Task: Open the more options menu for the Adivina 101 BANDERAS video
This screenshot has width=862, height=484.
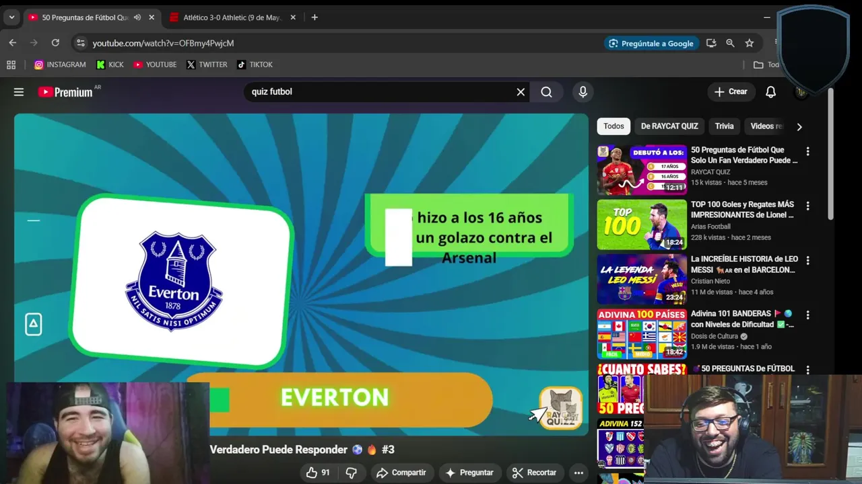Action: 807,315
